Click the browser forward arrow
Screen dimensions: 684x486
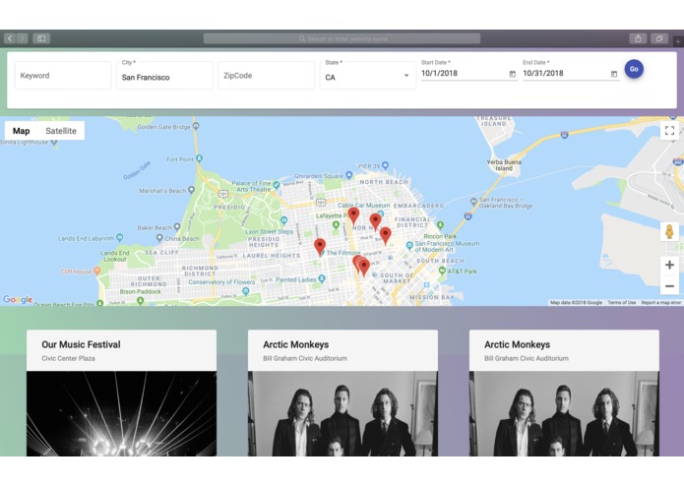click(23, 38)
